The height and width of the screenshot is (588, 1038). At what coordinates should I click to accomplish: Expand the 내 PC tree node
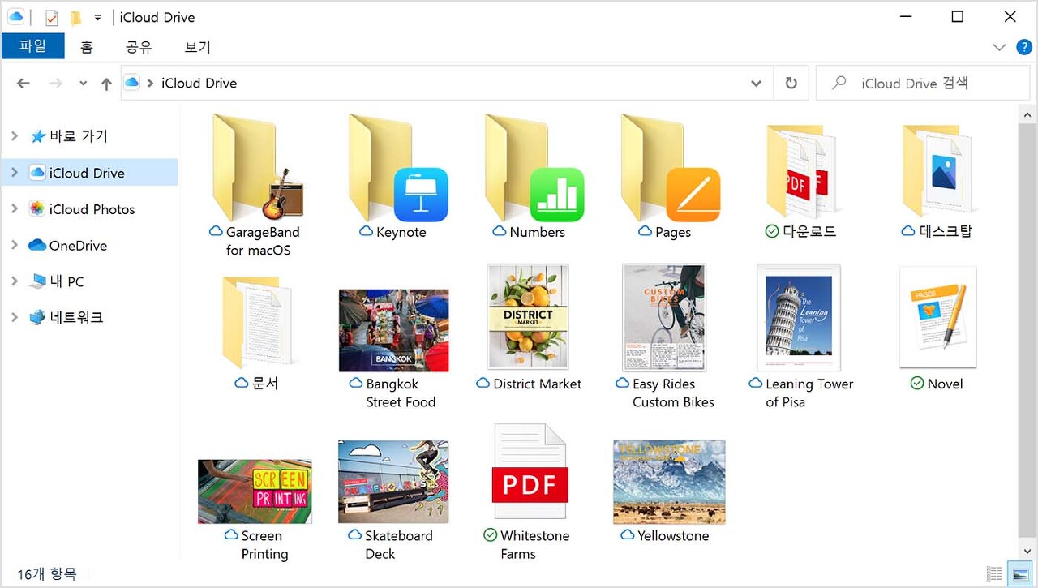14,281
